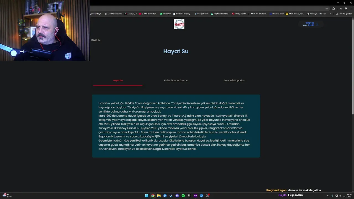Open the Windy: Sıcaklık bookmark
Image resolution: width=354 pixels, height=199 pixels.
(239, 14)
